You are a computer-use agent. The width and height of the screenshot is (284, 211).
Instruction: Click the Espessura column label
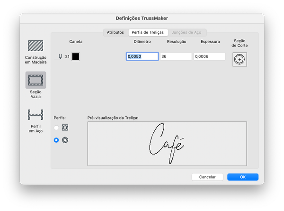coord(210,42)
